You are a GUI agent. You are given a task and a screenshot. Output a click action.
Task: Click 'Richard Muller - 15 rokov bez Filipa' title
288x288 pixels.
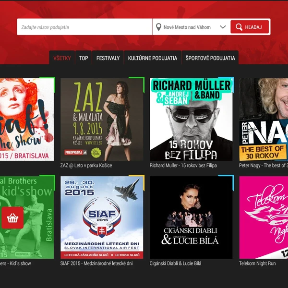183,165
